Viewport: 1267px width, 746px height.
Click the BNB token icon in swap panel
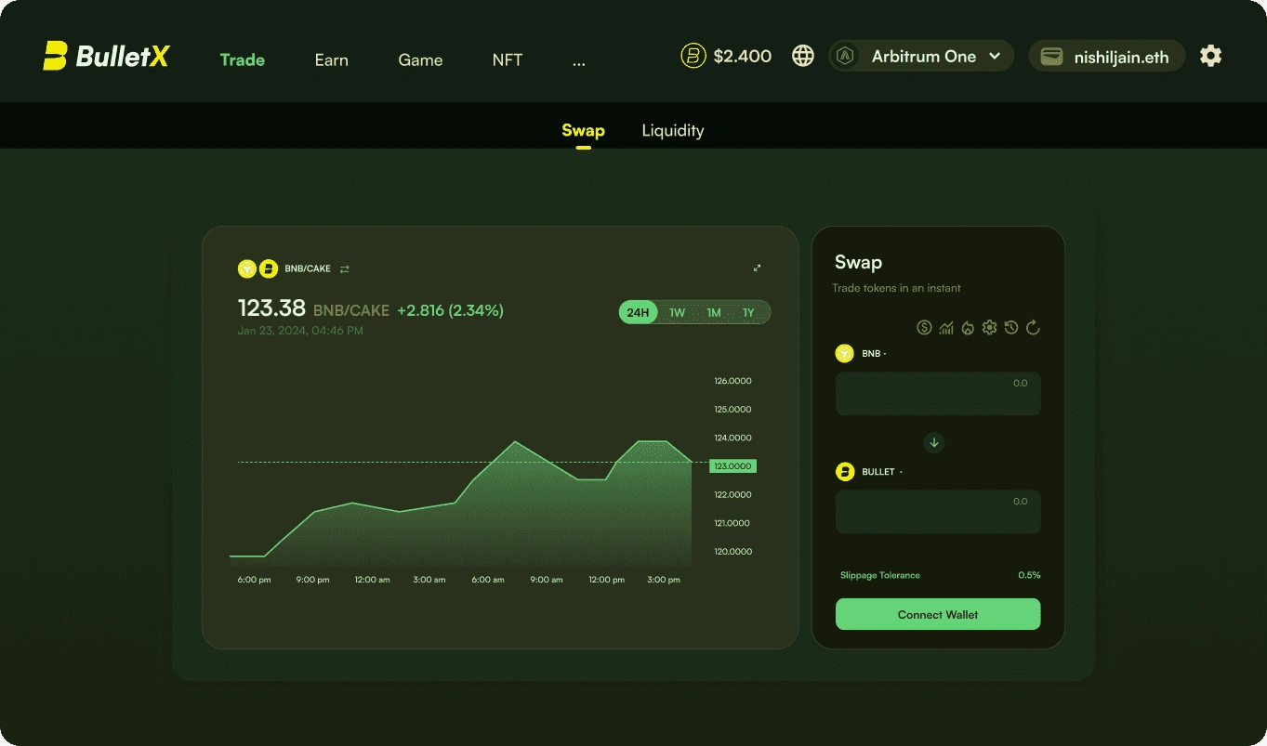point(844,353)
